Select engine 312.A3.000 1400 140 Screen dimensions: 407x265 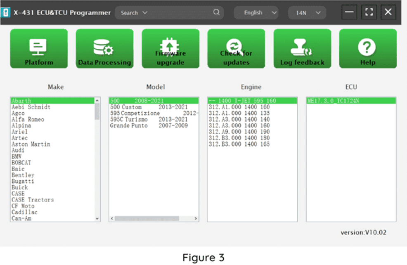point(252,119)
